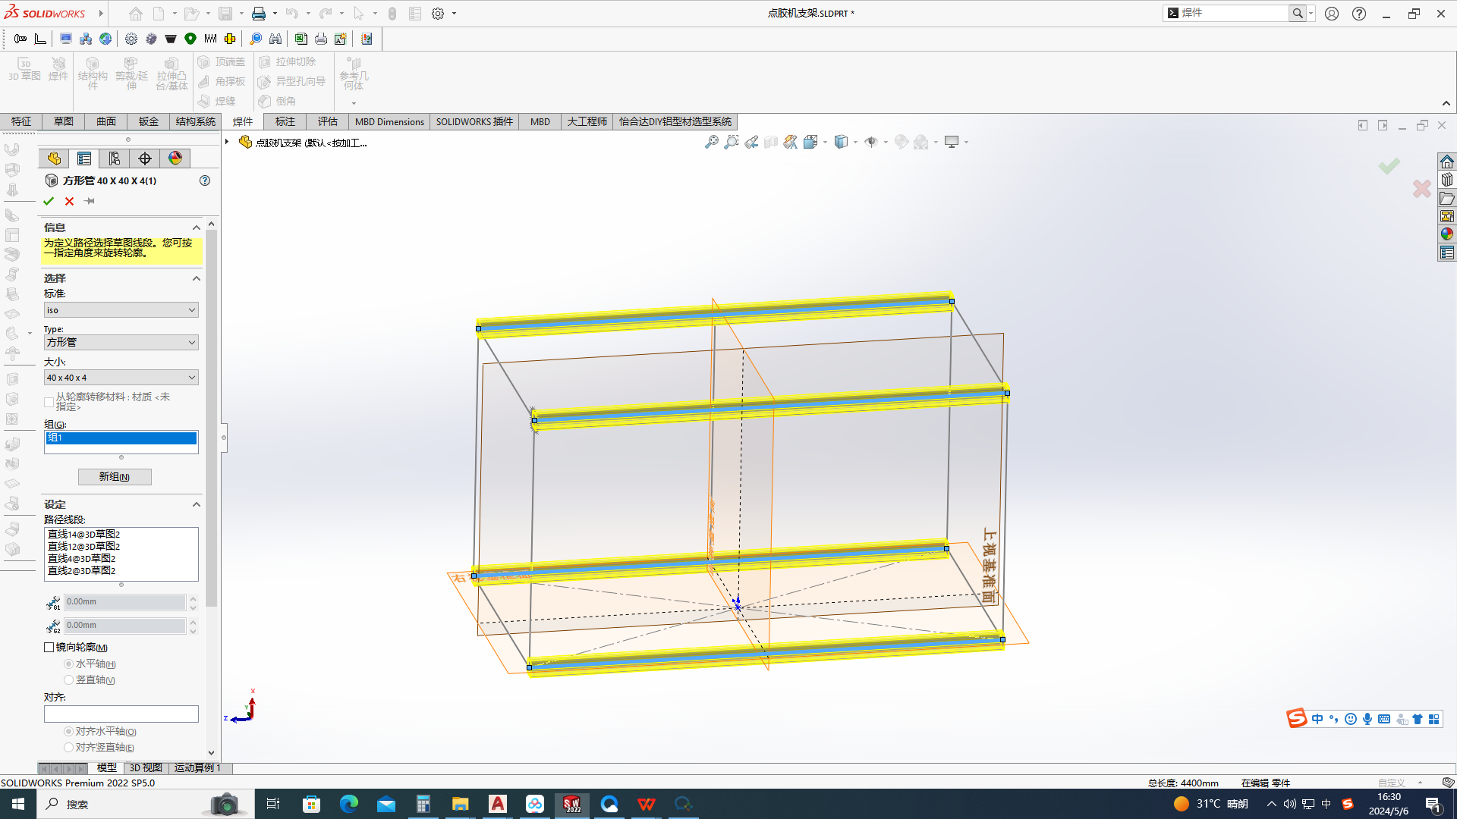
Task: Click Zoom to Fit in viewport toolbar
Action: [x=711, y=142]
